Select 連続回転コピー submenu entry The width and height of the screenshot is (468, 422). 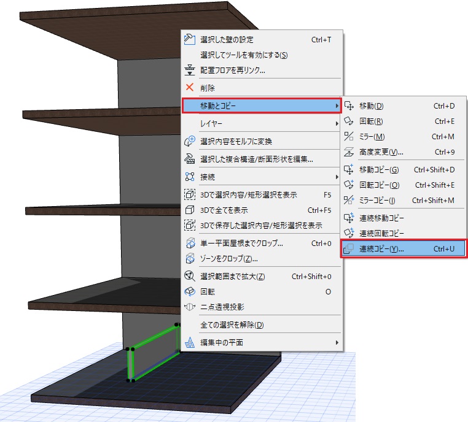(x=404, y=233)
